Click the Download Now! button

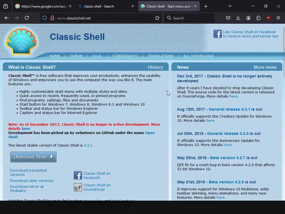(x=33, y=157)
